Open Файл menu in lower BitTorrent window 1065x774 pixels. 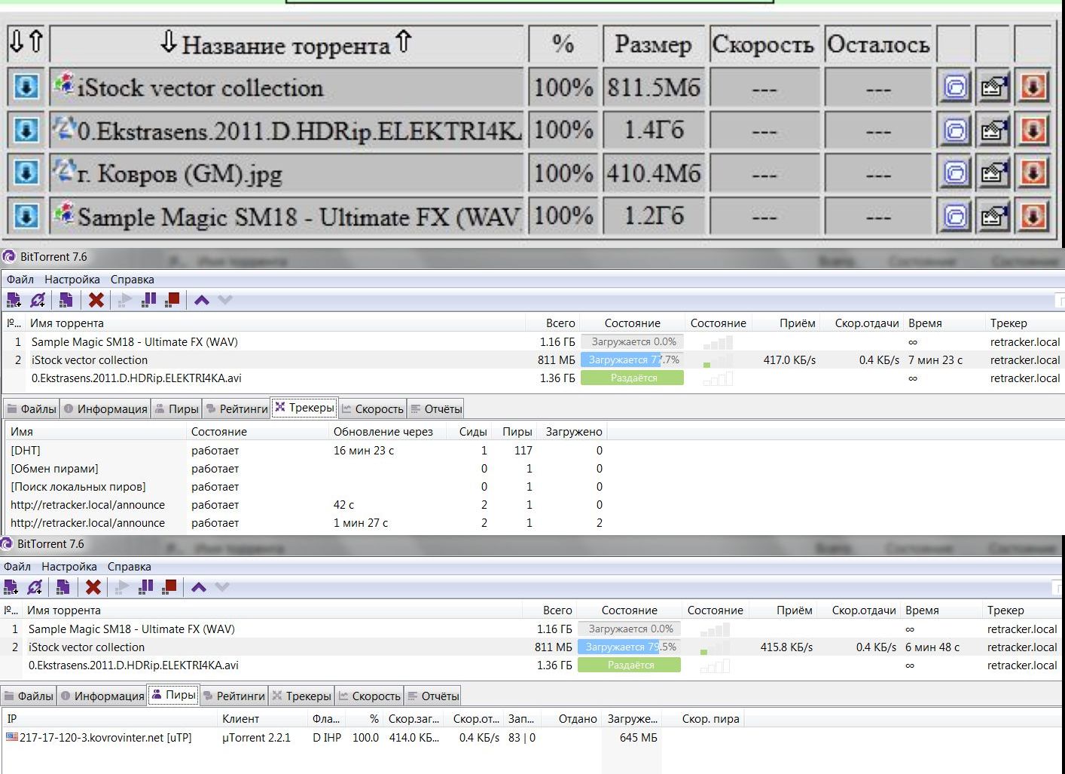17,567
